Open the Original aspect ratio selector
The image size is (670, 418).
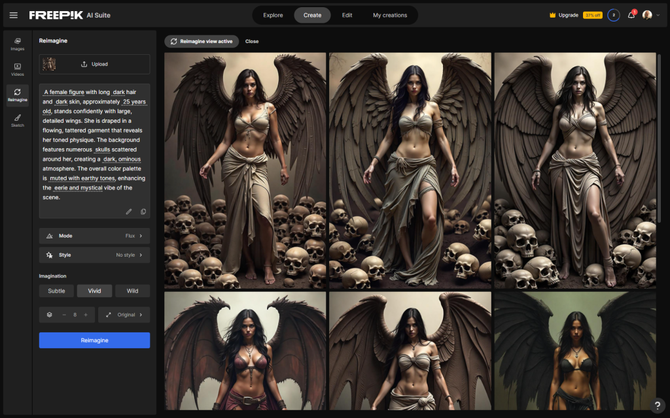pyautogui.click(x=124, y=315)
